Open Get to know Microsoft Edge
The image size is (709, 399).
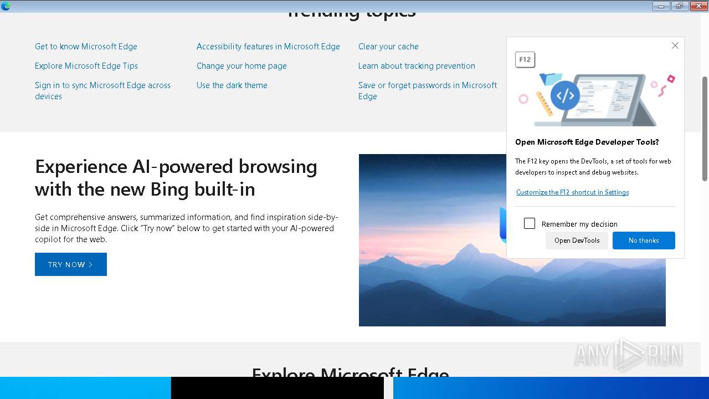86,47
